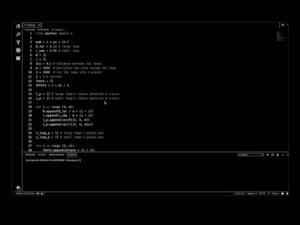Click code line 'R_lar = 0.12 # large loop'
The image size is (300, 225).
click(57, 46)
